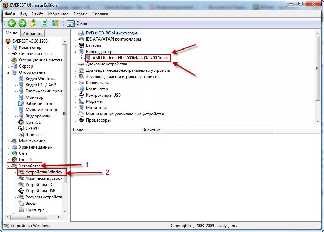The image size is (324, 232).
Task: Expand the Клавиатуры category
Action: 75,83
